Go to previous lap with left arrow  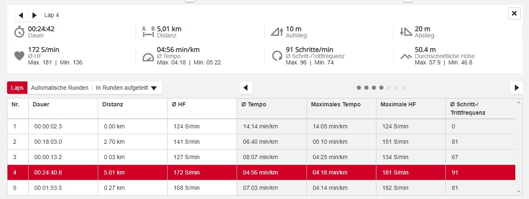click(x=21, y=15)
